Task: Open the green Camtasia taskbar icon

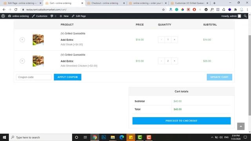Action: [x=140, y=137]
